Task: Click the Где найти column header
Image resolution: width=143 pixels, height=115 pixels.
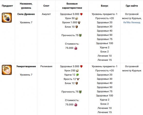Action: coord(132,6)
